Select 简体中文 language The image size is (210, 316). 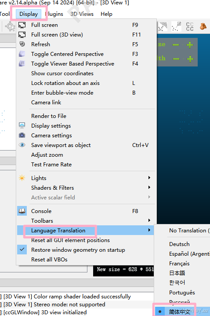coord(183,312)
